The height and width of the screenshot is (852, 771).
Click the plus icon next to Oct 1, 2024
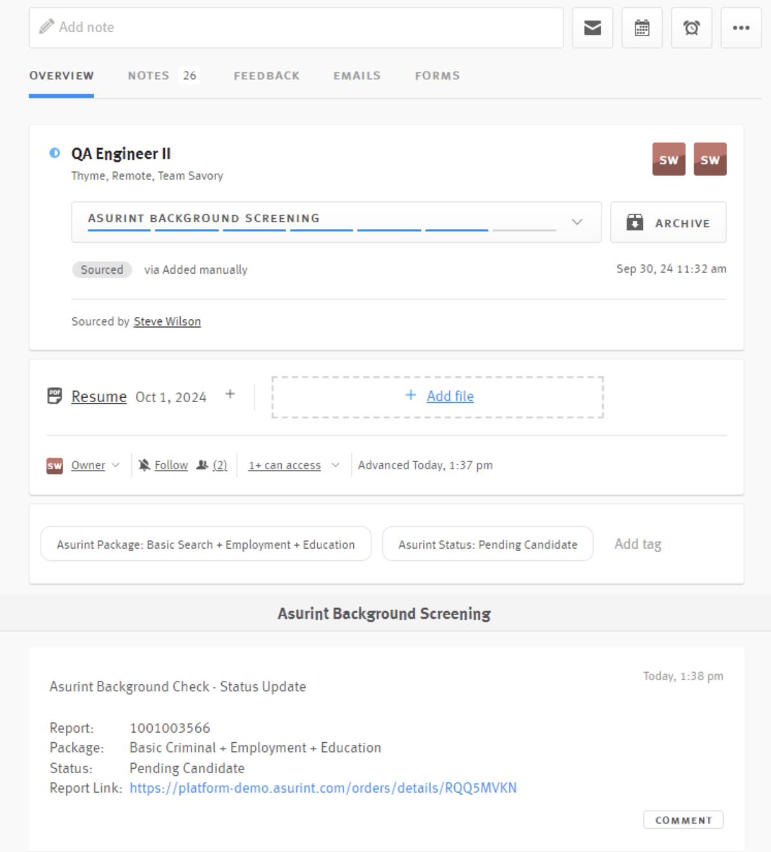point(230,394)
